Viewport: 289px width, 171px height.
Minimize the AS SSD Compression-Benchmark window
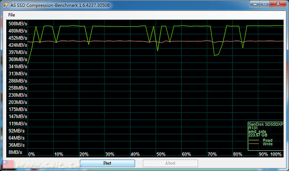(x=255, y=4)
